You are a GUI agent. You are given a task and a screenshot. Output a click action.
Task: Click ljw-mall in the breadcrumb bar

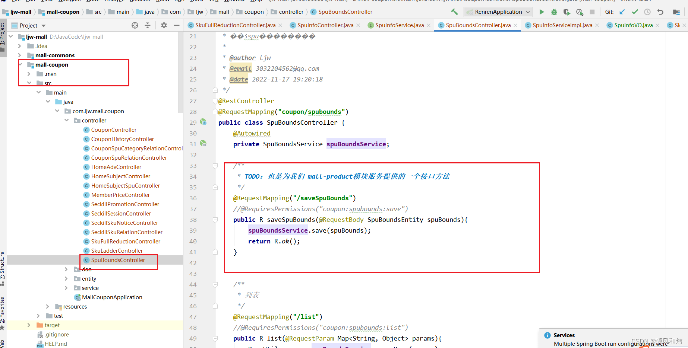pos(17,12)
